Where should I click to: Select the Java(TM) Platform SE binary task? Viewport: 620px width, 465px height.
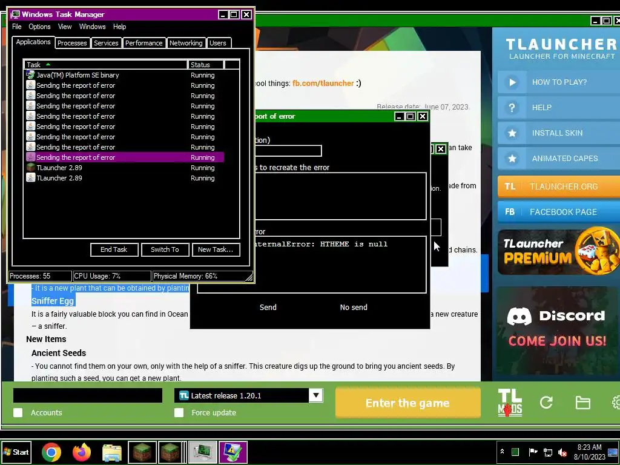click(125, 74)
